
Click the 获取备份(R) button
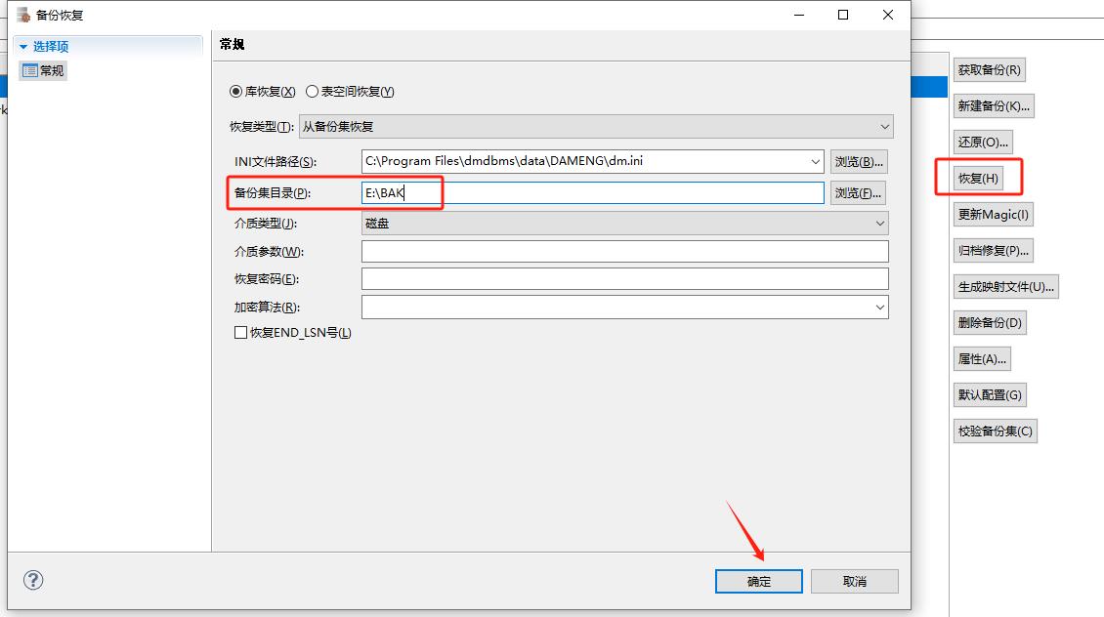point(989,70)
